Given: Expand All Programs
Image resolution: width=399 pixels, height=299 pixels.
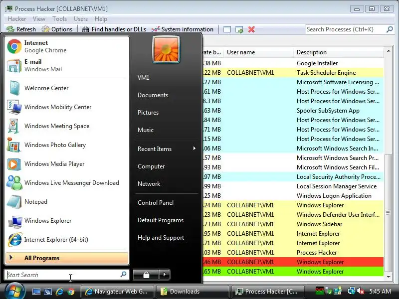Looking at the screenshot, I should point(67,258).
